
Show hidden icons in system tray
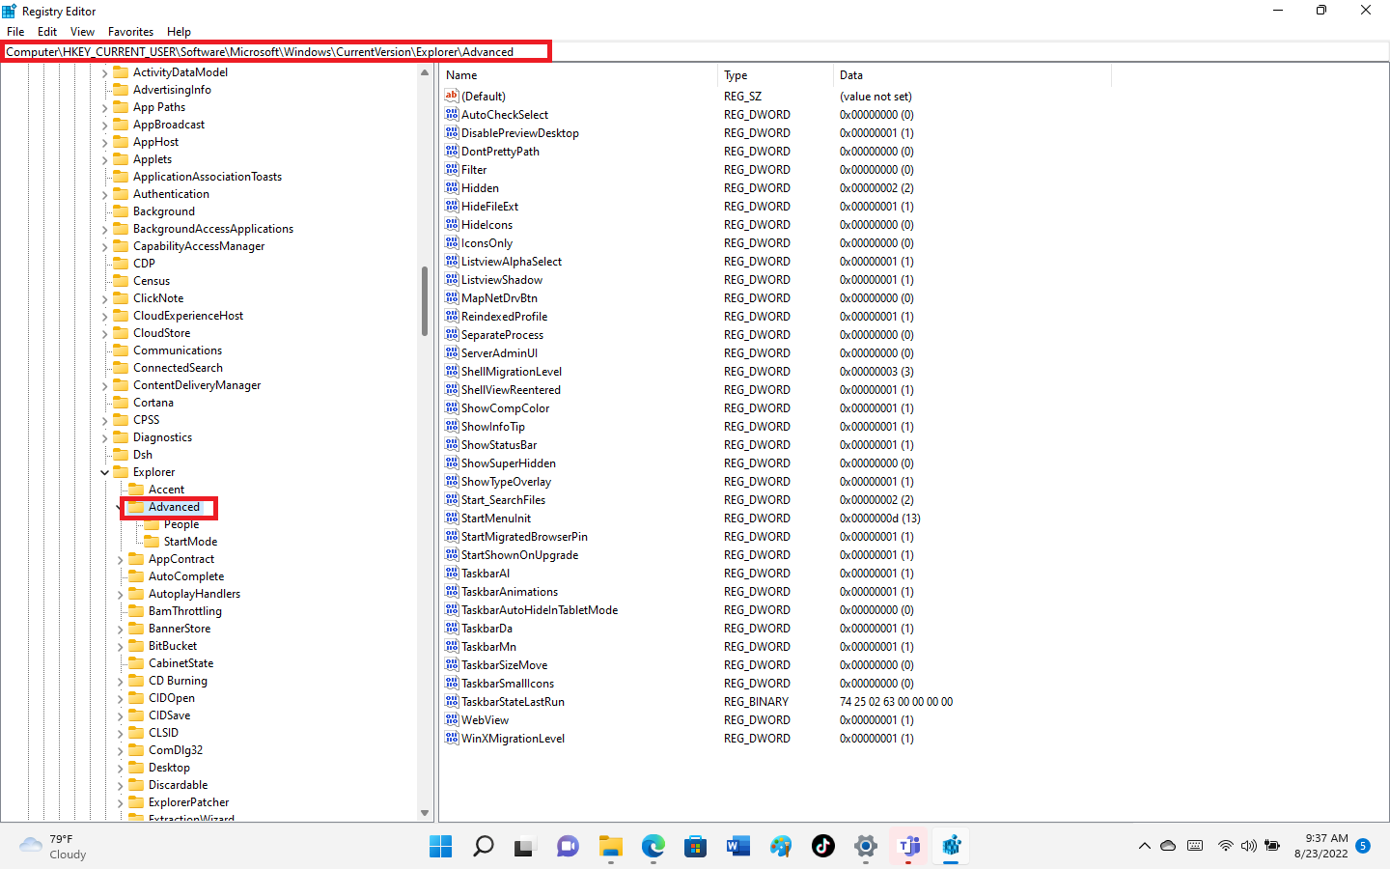(x=1145, y=846)
